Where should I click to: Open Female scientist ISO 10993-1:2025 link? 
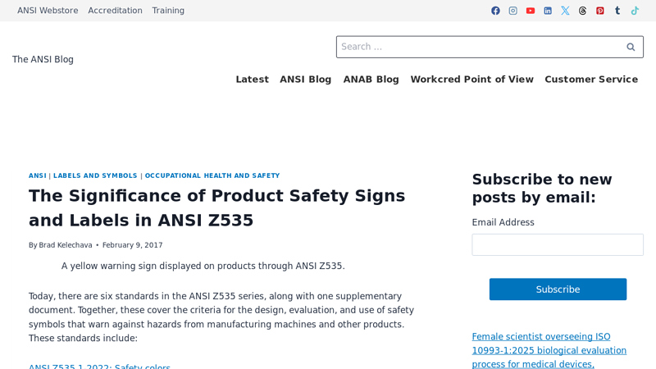coord(549,350)
